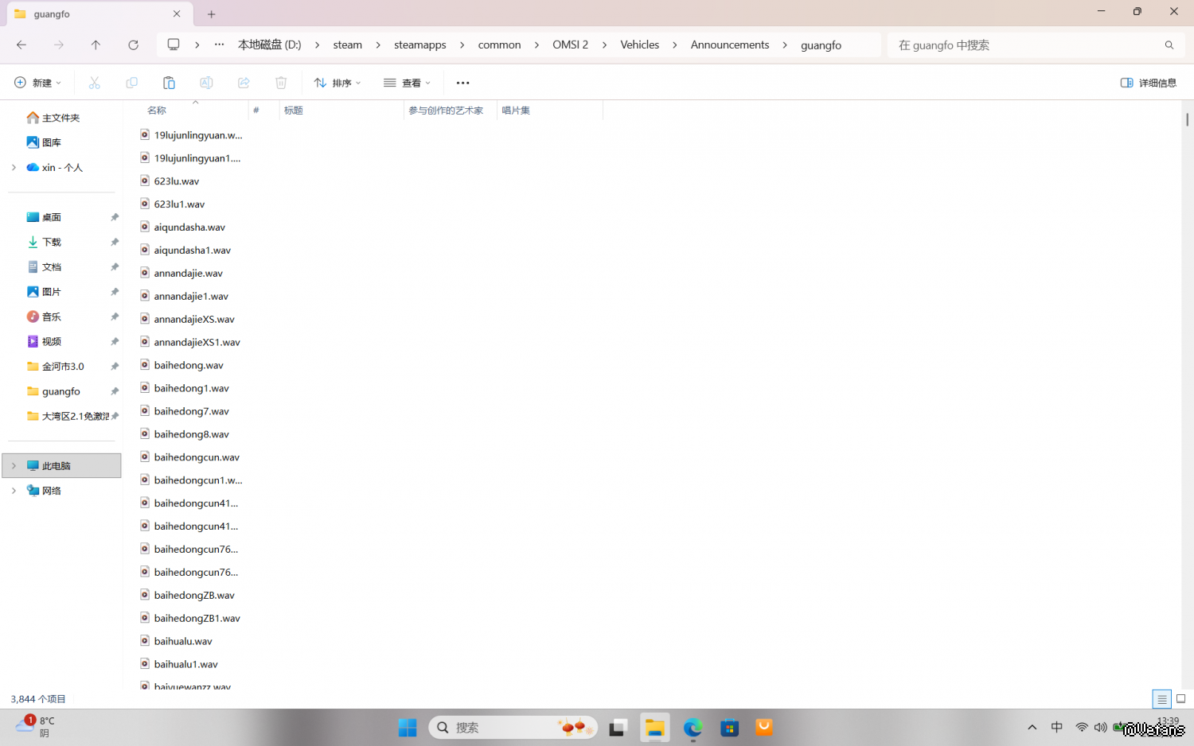1194x746 pixels.
Task: Open network Wi-Fi tray icon
Action: 1081,727
